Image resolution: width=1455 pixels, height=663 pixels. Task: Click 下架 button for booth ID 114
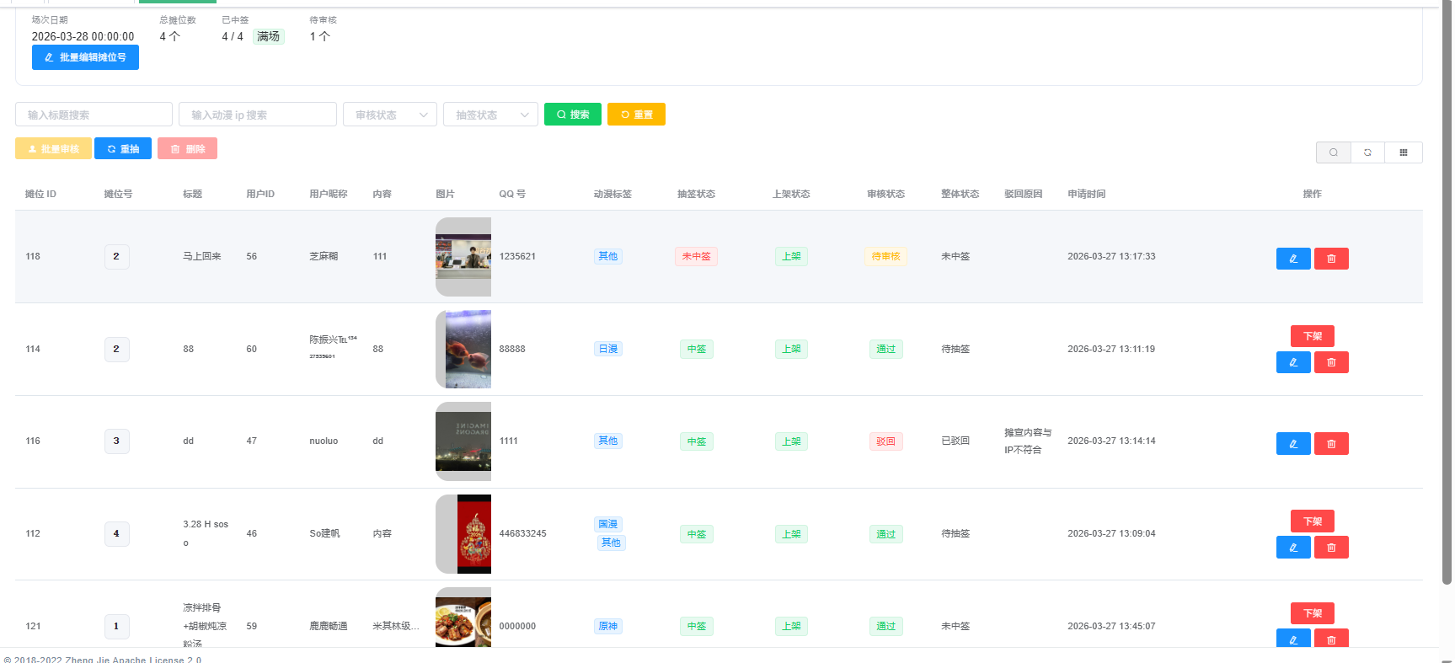(x=1312, y=336)
